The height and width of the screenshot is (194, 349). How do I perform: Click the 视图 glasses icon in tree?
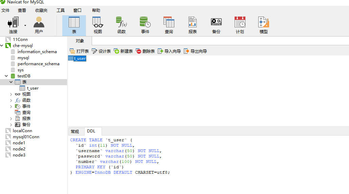click(18, 94)
